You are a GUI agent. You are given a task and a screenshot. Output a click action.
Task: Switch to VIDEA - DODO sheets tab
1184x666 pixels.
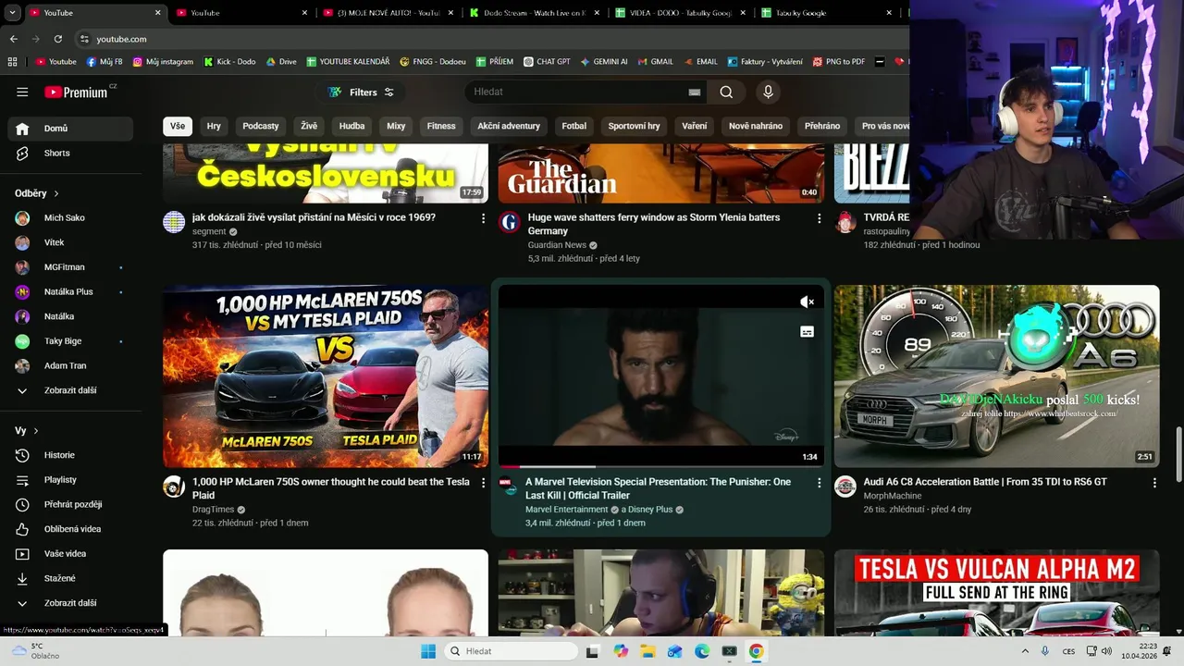(681, 13)
